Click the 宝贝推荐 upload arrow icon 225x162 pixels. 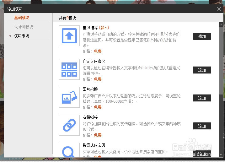coord(69,36)
